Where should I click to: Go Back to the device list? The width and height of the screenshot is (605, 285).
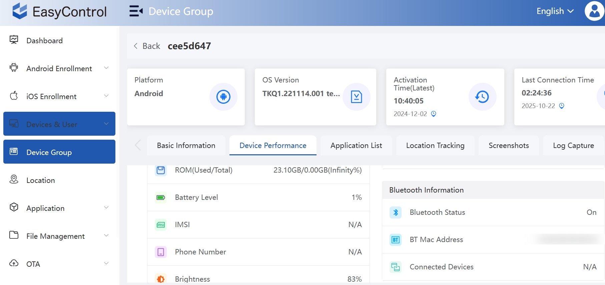click(x=147, y=46)
